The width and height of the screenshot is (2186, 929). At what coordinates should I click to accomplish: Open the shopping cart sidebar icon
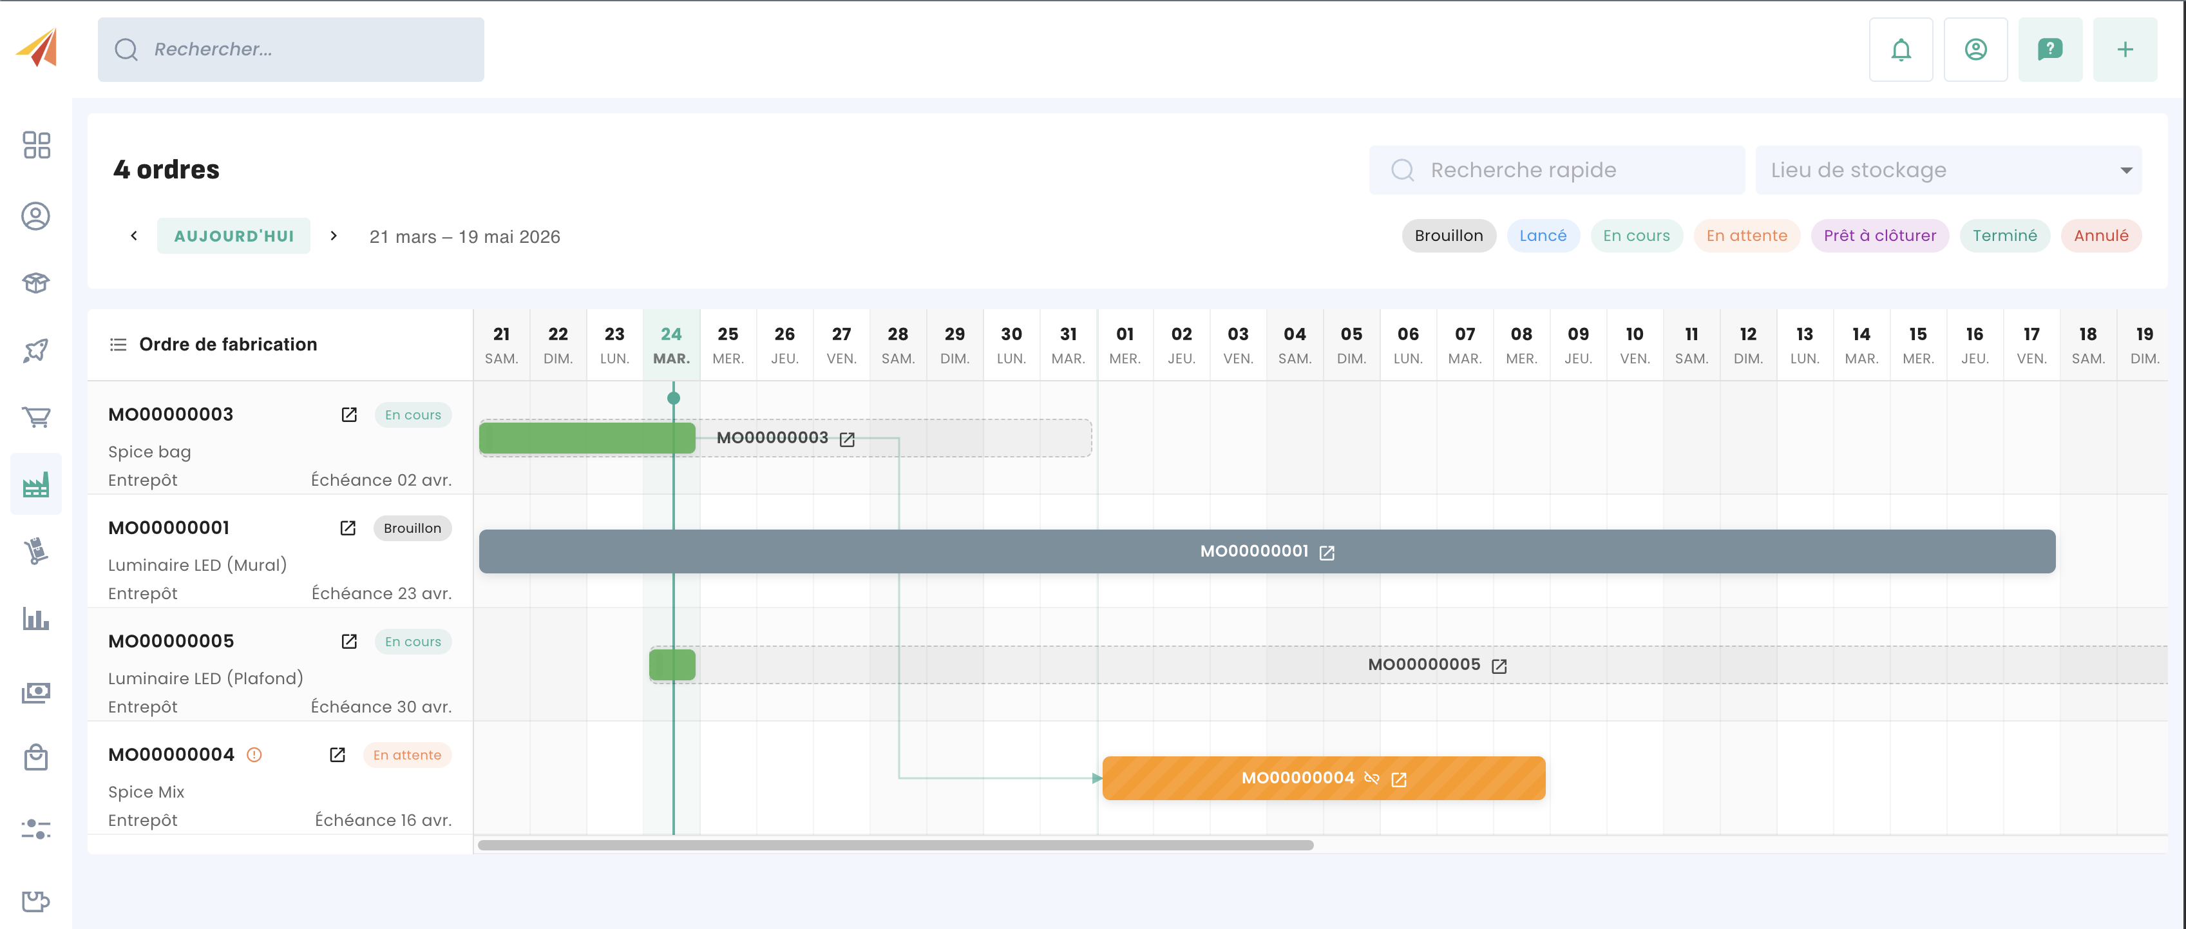tap(35, 416)
